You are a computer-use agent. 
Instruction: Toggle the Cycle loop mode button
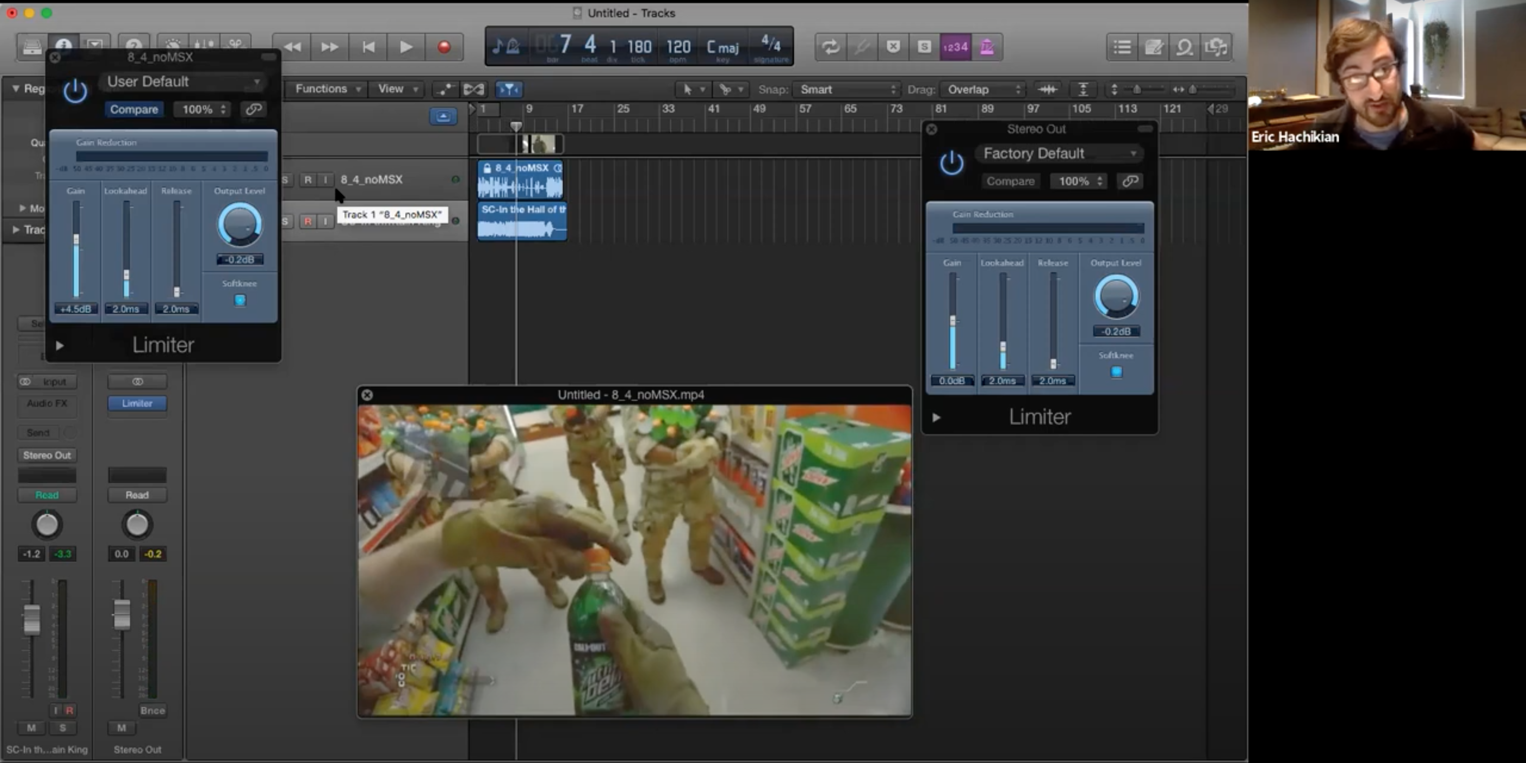pyautogui.click(x=831, y=47)
